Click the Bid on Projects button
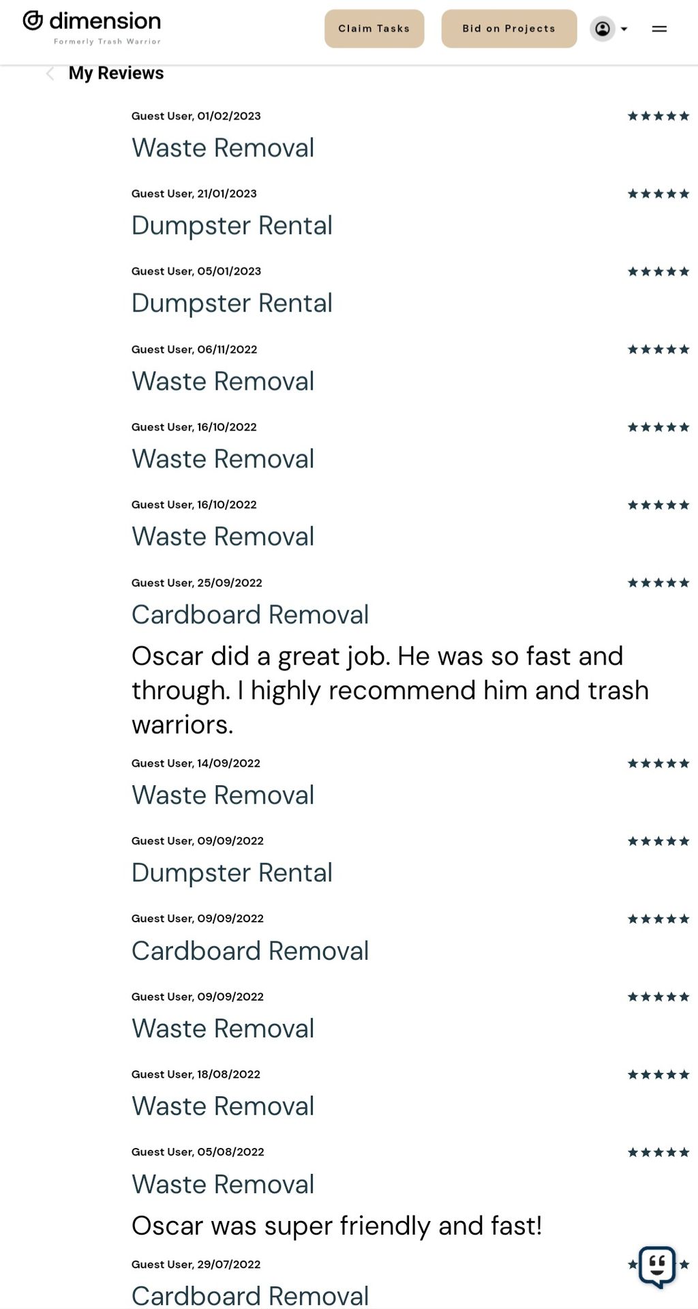 point(509,29)
